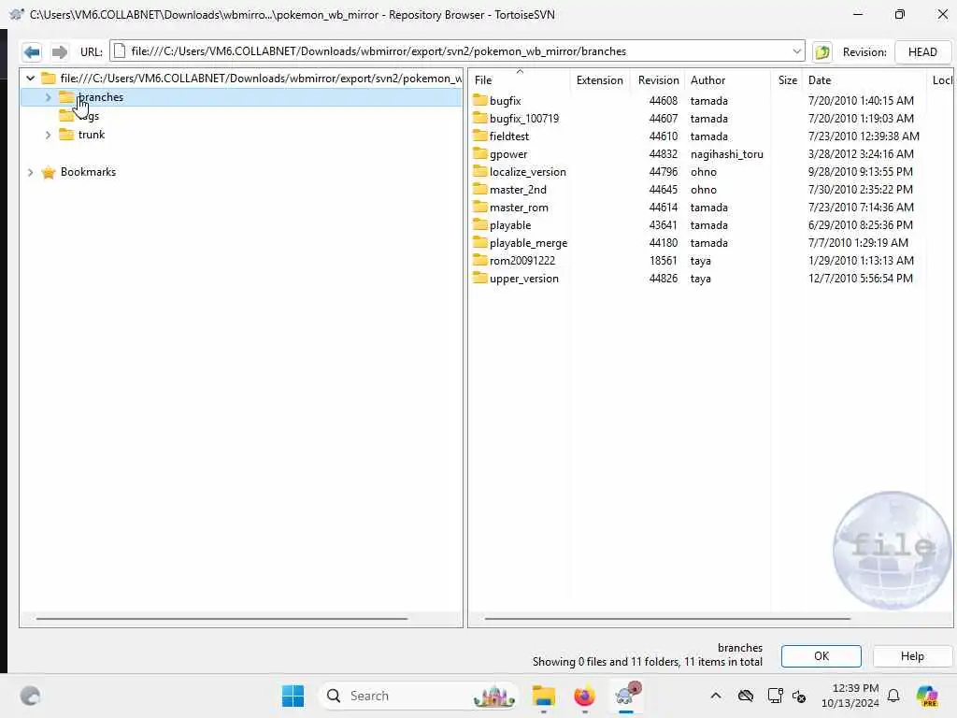Screen dimensions: 957x718
Task: Click revision 44608 in bugfix row
Action: click(663, 100)
